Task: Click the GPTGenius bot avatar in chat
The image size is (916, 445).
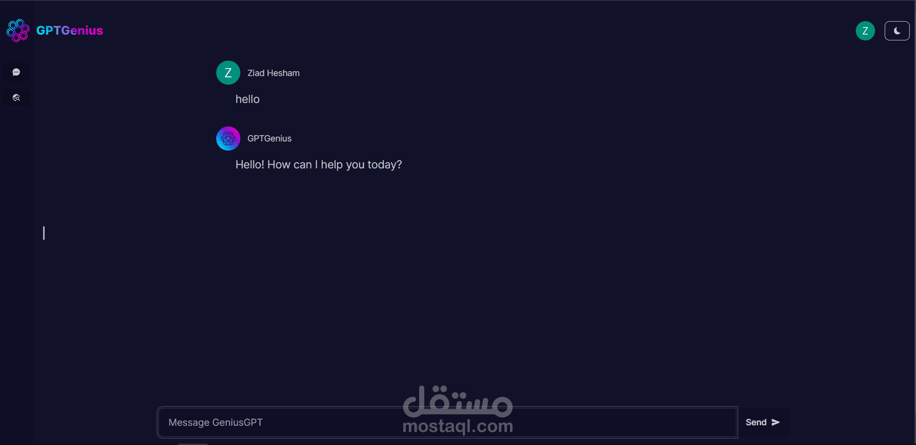Action: [228, 139]
